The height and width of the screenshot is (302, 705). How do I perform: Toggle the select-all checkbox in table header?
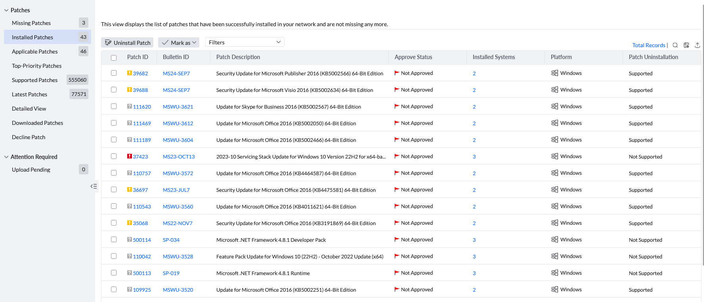pos(114,58)
